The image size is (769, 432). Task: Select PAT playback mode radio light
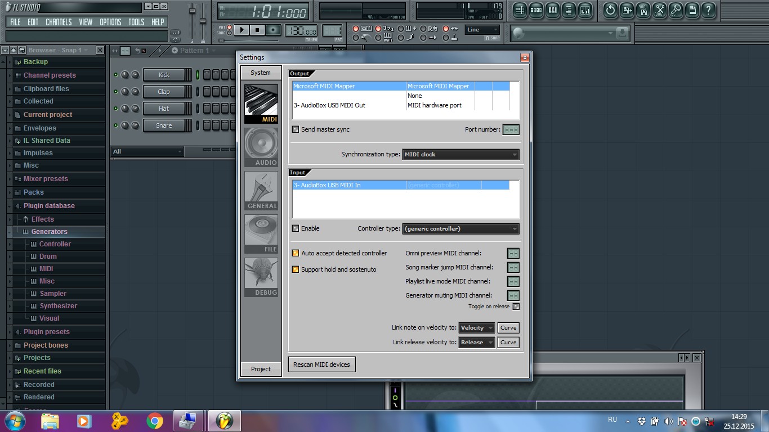coord(229,27)
